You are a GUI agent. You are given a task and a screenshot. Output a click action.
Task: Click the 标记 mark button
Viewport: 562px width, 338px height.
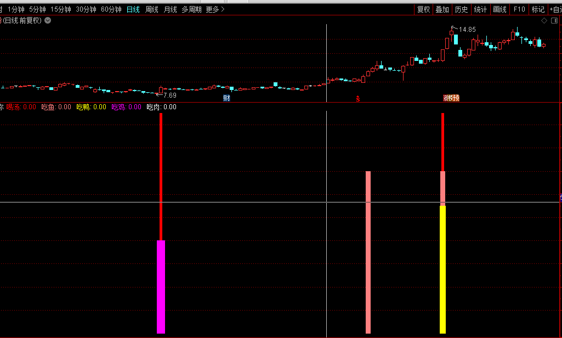pos(538,9)
